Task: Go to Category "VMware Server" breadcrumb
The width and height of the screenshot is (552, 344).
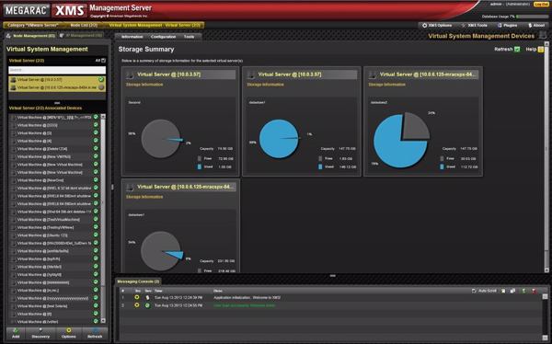Action: [x=33, y=26]
